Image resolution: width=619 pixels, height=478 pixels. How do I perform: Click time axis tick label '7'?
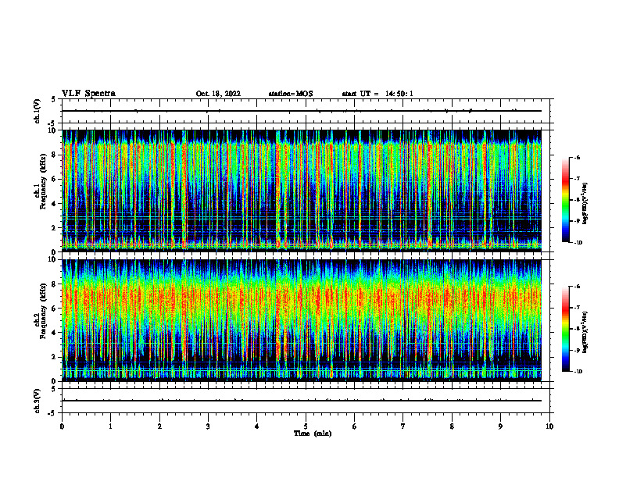tap(403, 426)
